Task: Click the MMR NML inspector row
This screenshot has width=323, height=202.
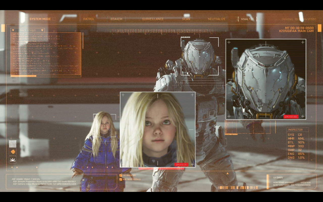Action: [x=296, y=139]
